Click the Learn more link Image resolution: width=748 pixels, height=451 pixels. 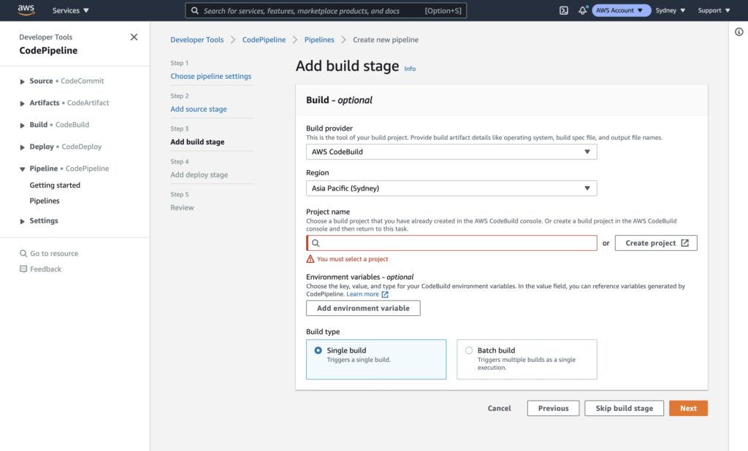click(362, 294)
